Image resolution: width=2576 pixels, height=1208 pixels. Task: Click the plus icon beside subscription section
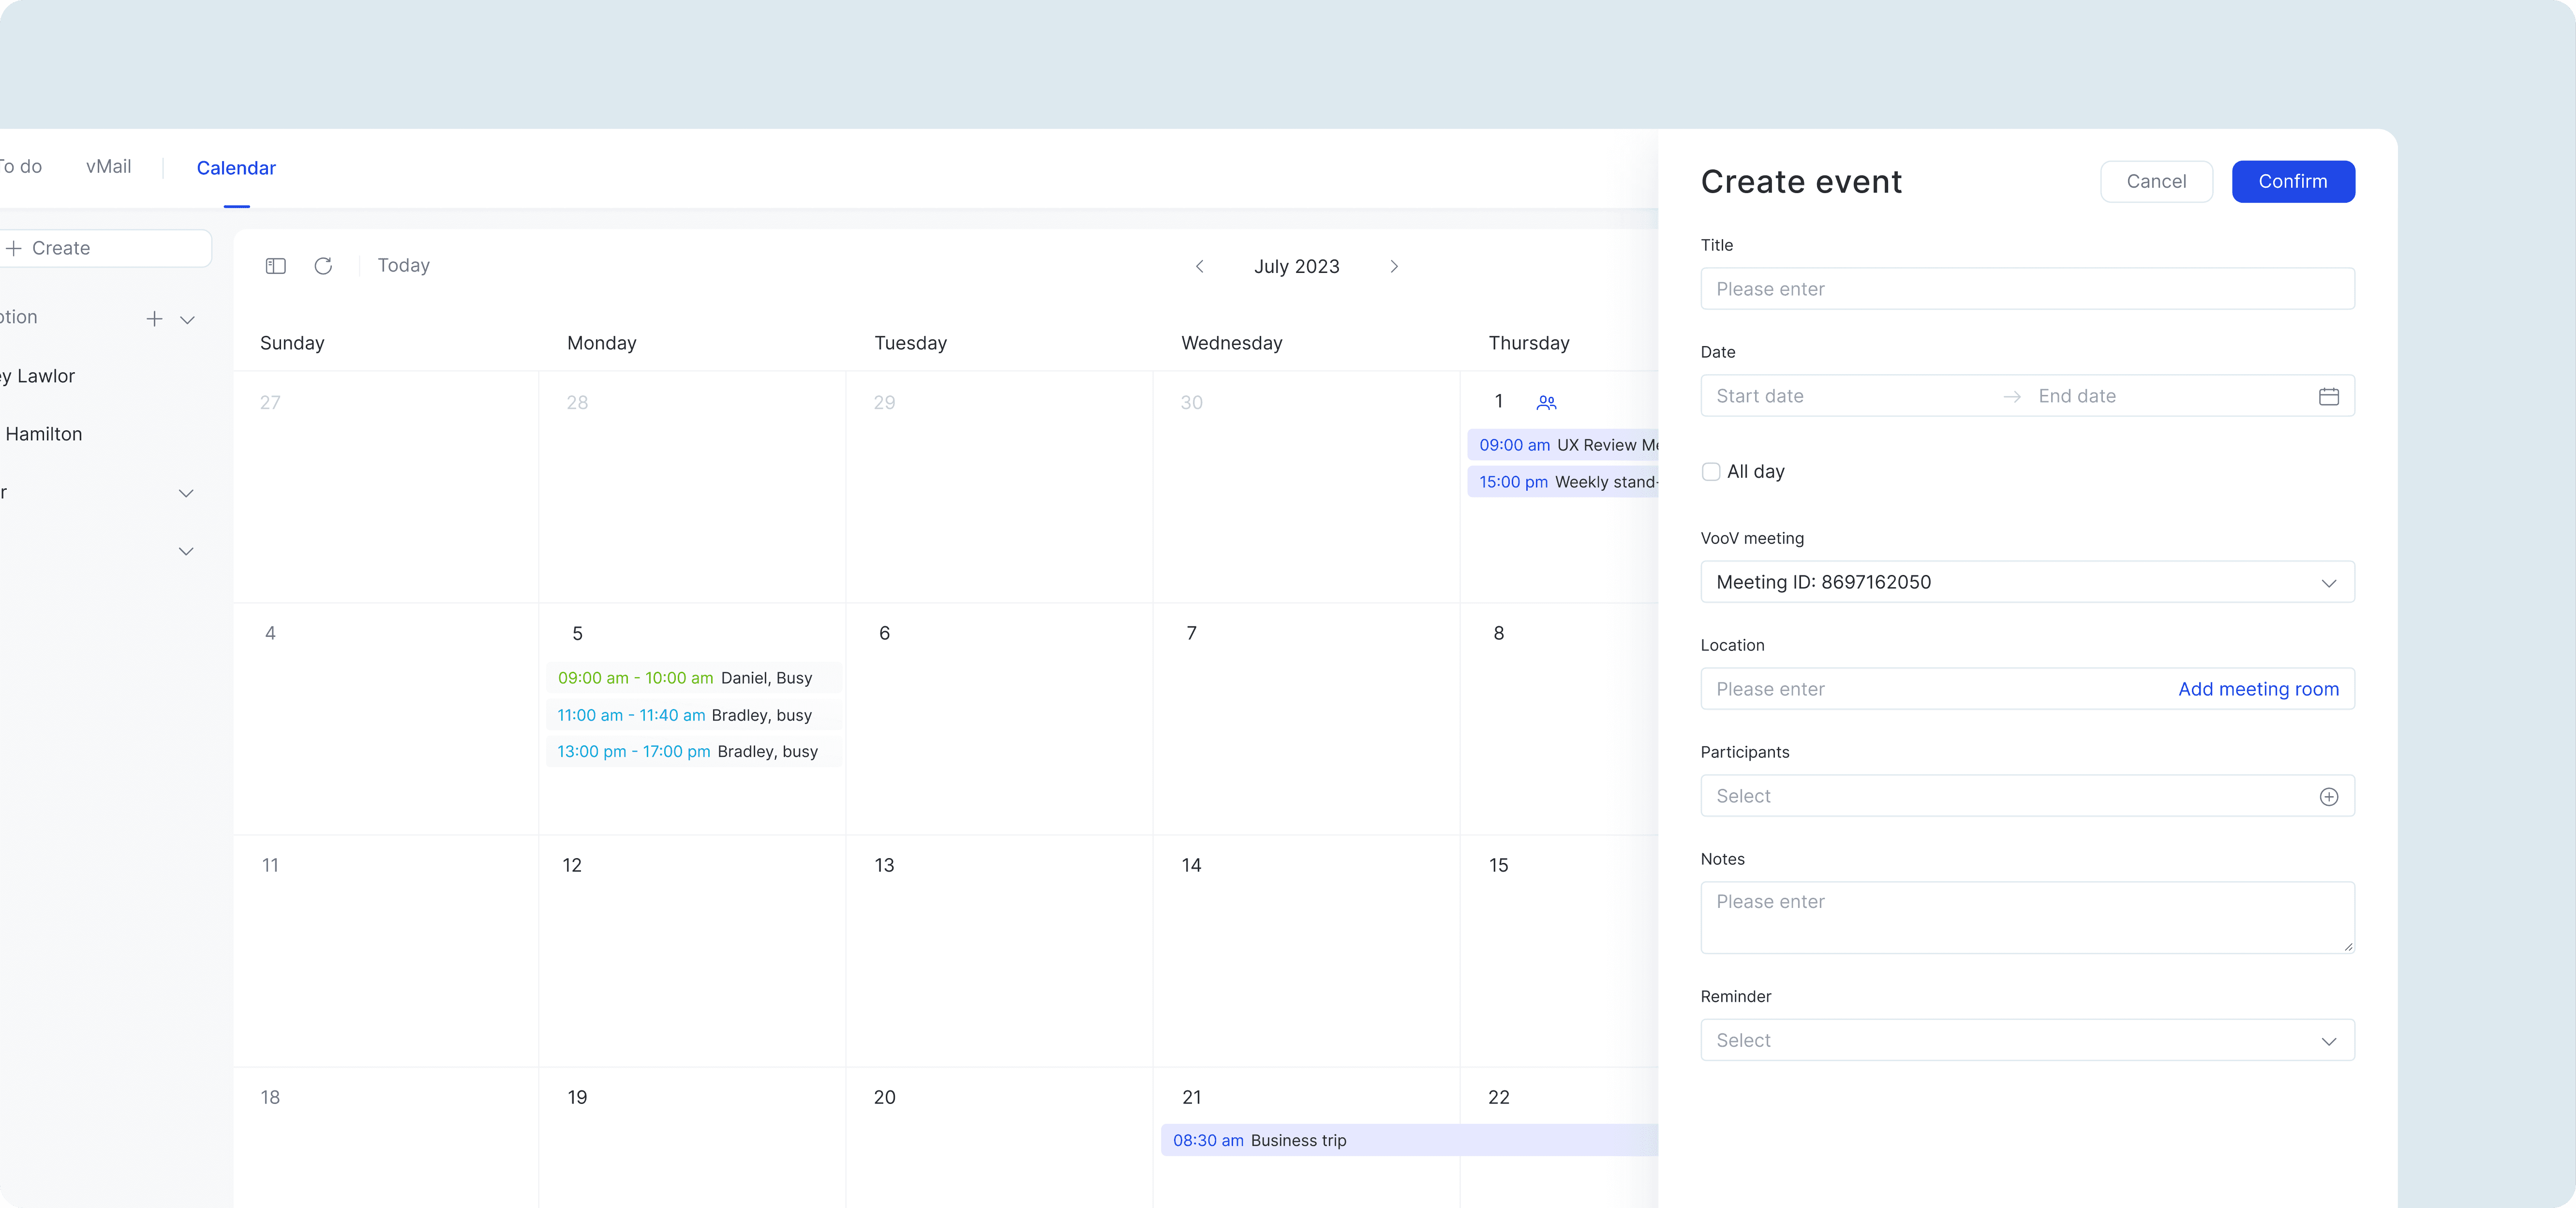tap(154, 319)
